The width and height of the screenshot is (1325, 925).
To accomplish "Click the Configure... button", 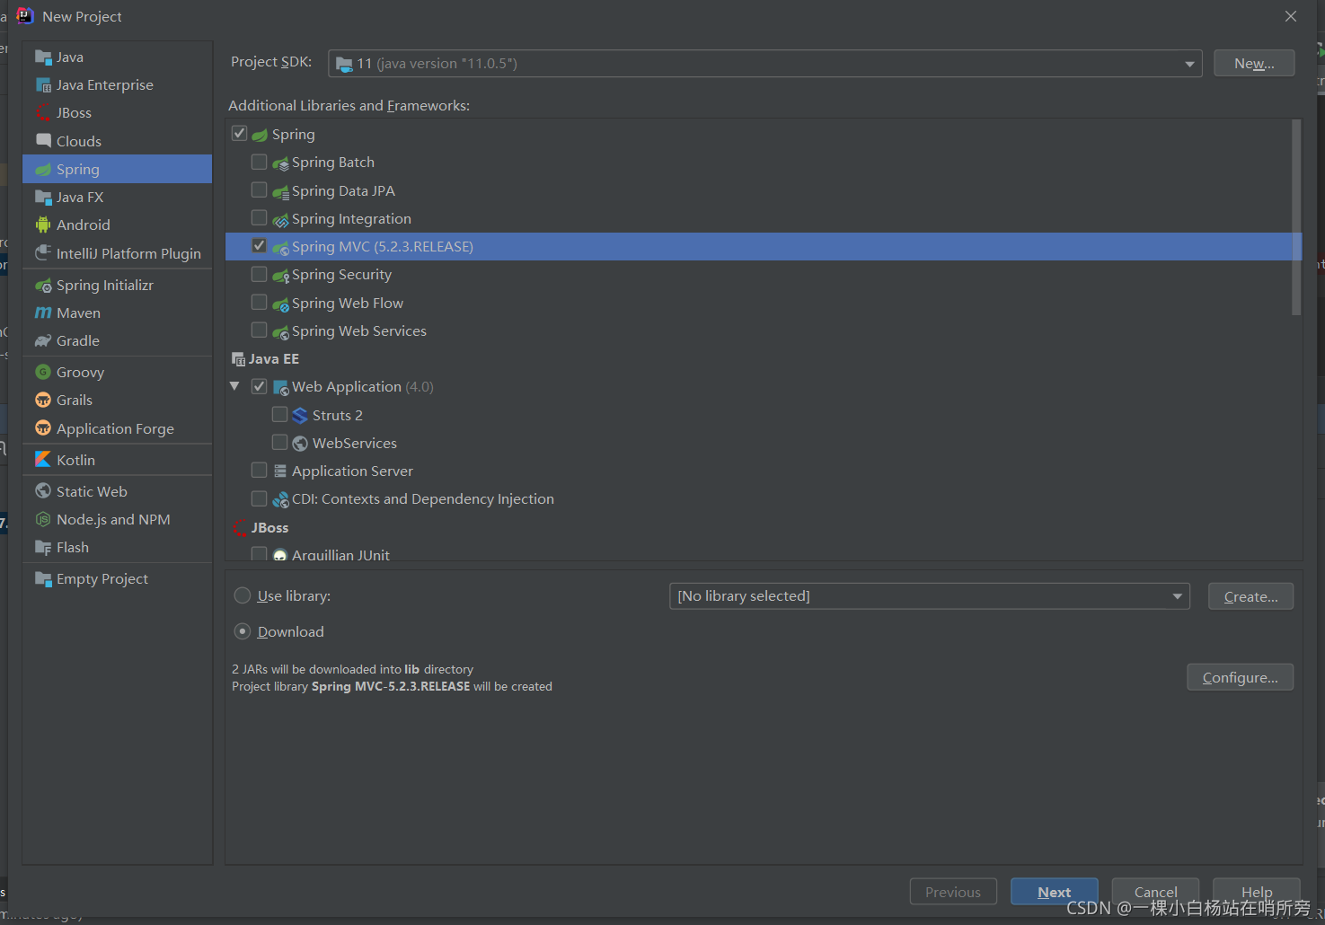I will (1240, 677).
